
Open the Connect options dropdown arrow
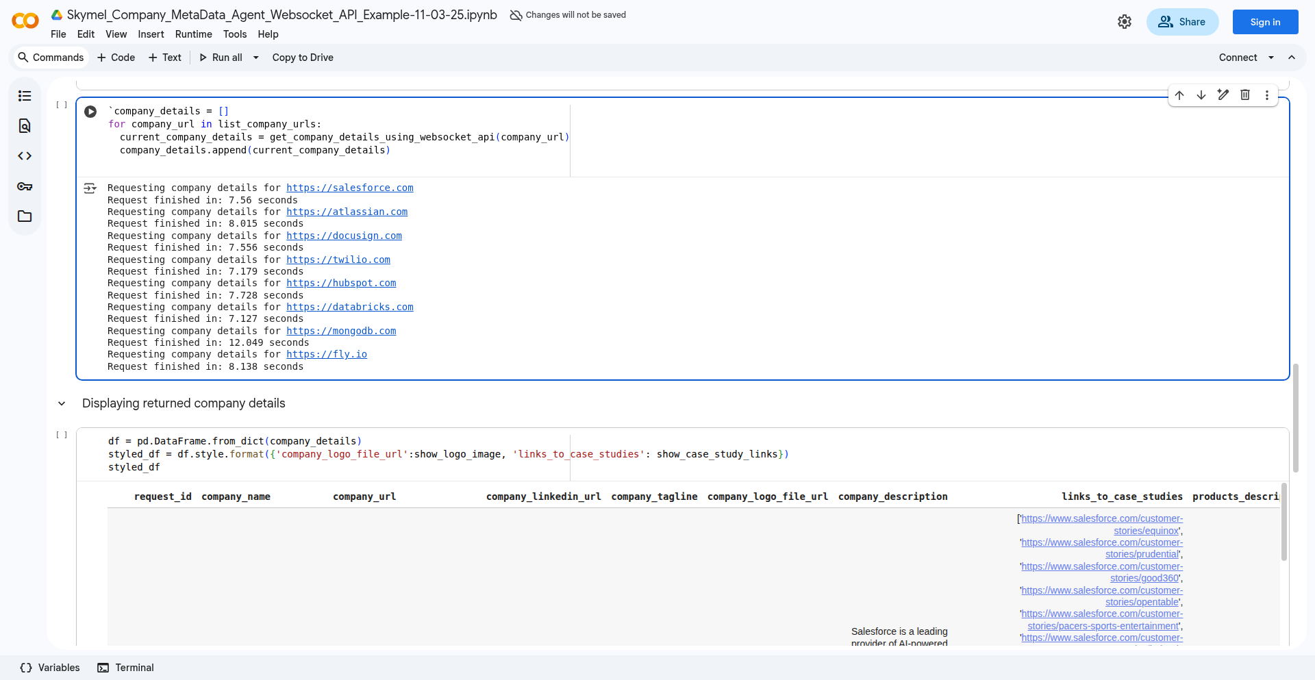pyautogui.click(x=1271, y=58)
